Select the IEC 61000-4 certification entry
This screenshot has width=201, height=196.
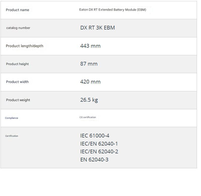coord(95,136)
